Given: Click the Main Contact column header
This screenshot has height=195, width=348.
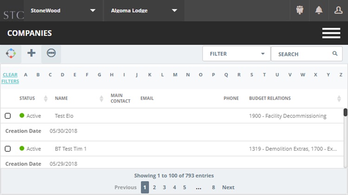Looking at the screenshot, I should pyautogui.click(x=120, y=98).
